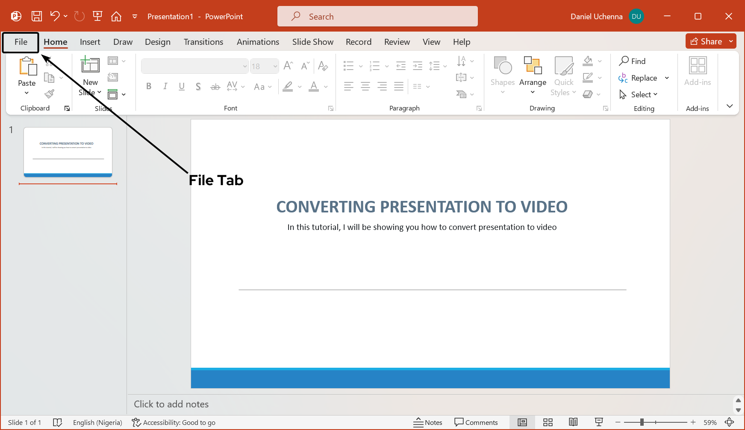Toggle italic formatting
This screenshot has height=430, width=745.
tap(165, 86)
